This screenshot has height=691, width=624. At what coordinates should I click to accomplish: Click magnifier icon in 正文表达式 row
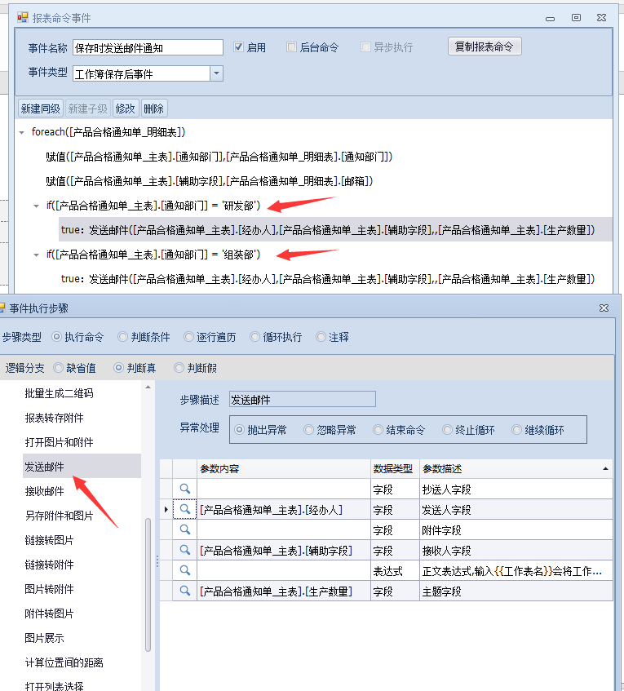pos(185,570)
